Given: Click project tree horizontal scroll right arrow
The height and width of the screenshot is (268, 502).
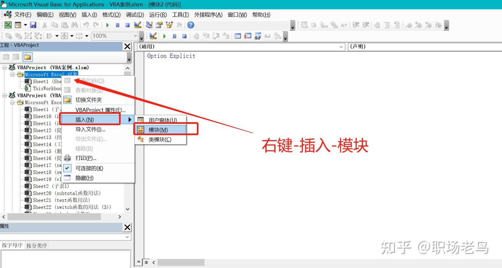Looking at the screenshot, I should (x=120, y=217).
